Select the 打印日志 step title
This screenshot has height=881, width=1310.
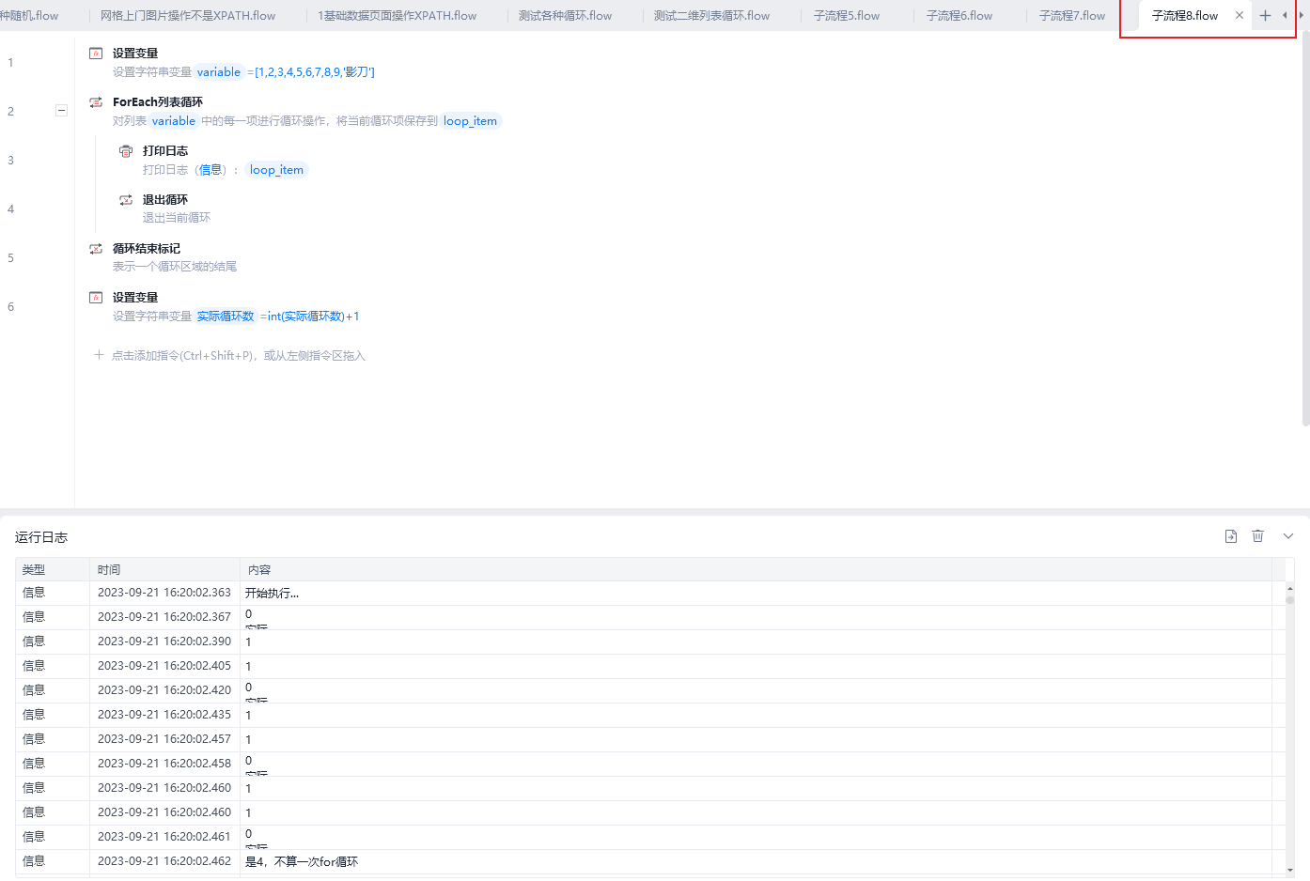tap(165, 151)
